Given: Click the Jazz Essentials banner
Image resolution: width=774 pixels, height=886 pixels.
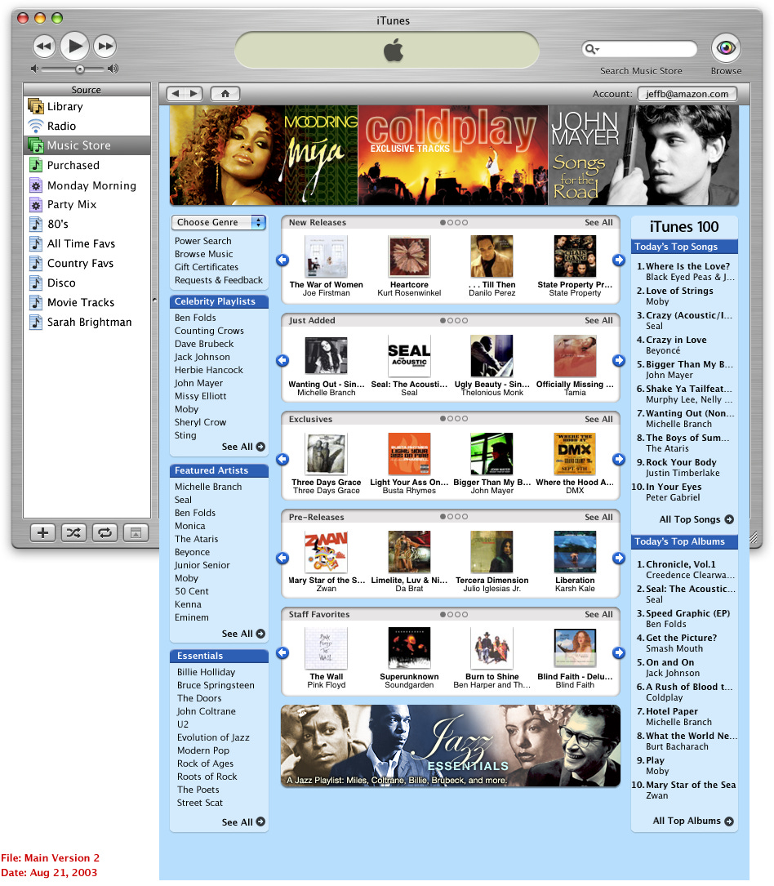Looking at the screenshot, I should pos(451,746).
